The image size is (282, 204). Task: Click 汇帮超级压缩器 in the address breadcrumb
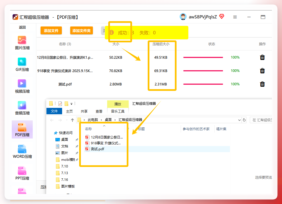[130, 120]
